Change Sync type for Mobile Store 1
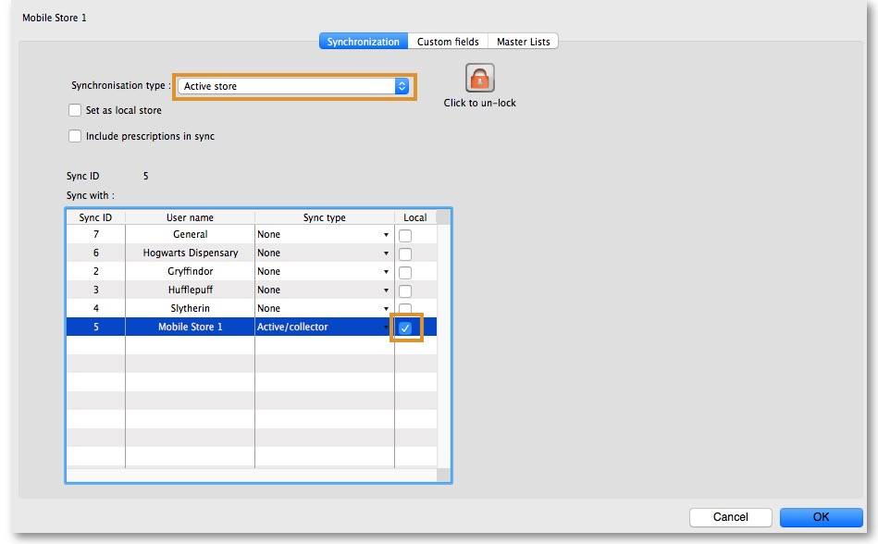Viewport: 878px width, 544px height. click(386, 328)
